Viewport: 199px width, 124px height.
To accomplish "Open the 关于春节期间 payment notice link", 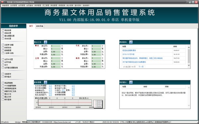I will 134,62.
